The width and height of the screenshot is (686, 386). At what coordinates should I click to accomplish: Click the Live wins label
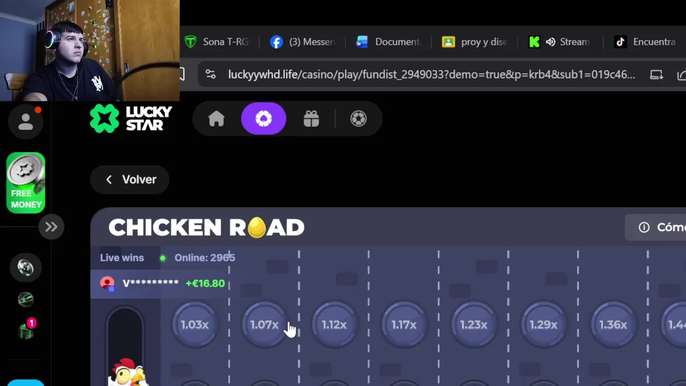(122, 258)
